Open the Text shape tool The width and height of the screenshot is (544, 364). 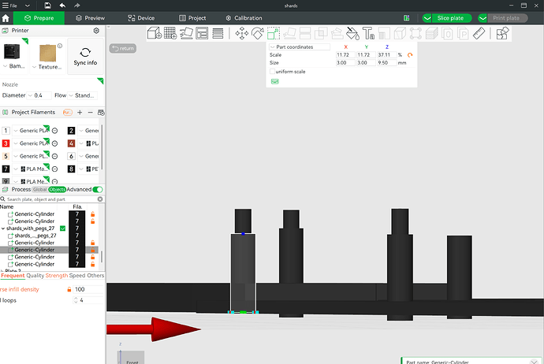(x=368, y=33)
